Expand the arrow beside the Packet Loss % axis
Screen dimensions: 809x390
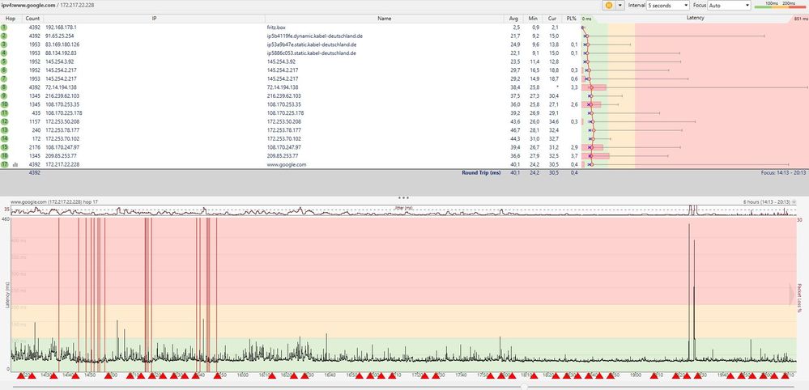coord(792,294)
